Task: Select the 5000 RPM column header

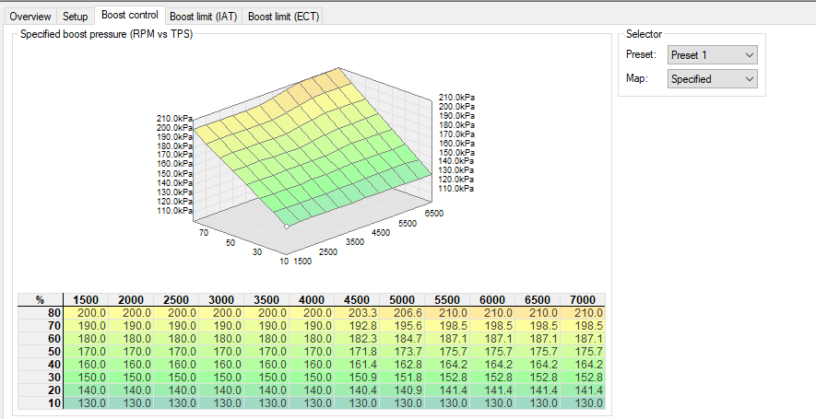Action: [x=402, y=300]
